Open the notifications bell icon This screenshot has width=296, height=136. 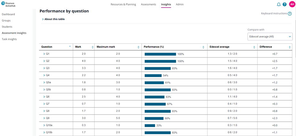(x=278, y=4)
